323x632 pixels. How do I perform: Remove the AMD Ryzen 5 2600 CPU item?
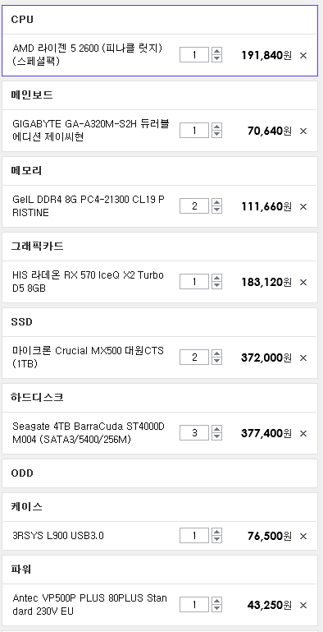click(x=303, y=55)
